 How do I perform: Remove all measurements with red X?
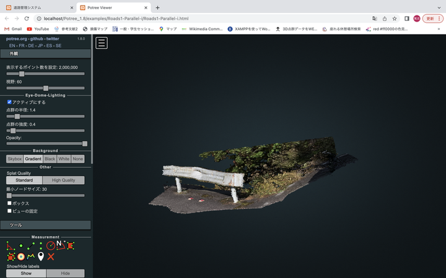coord(51,256)
